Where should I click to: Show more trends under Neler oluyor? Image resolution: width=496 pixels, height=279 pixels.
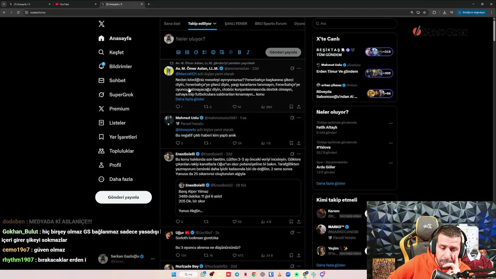click(331, 183)
